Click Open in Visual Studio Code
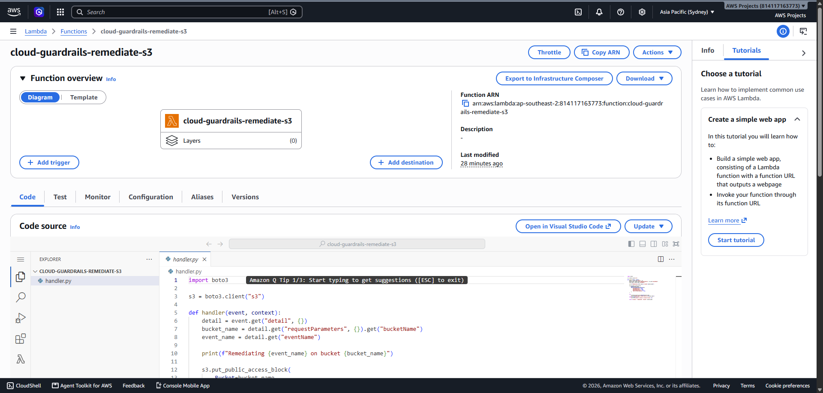The image size is (823, 393). 568,226
